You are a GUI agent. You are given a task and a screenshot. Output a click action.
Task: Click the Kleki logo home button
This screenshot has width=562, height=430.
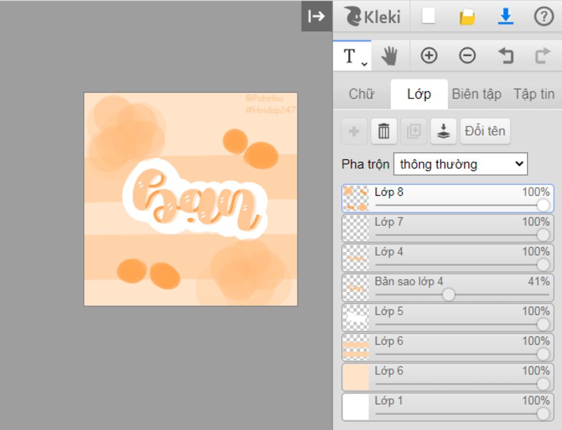373,17
